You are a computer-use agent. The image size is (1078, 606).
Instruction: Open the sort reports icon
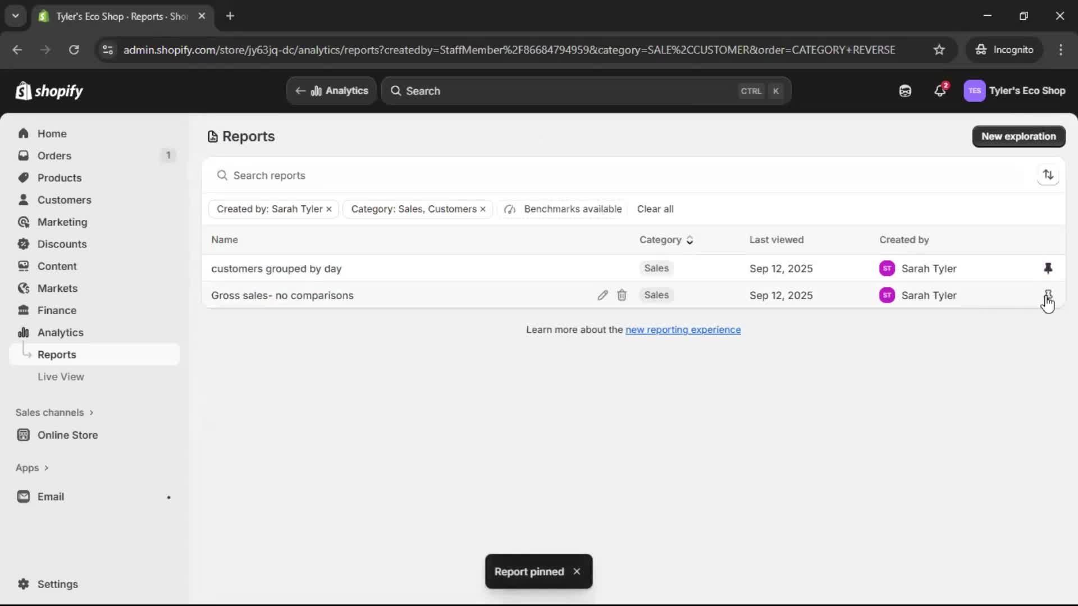pyautogui.click(x=1048, y=175)
